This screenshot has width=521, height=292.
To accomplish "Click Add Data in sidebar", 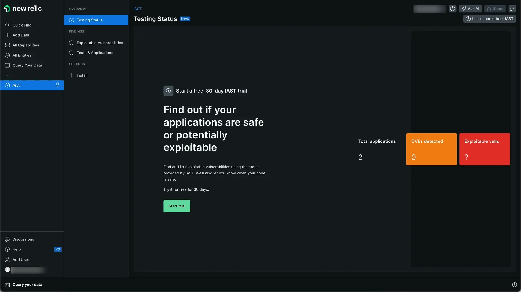I will pos(21,35).
